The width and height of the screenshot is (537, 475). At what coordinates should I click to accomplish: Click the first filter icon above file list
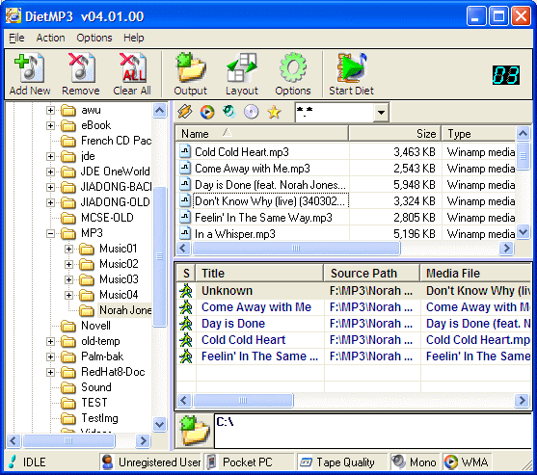click(x=185, y=112)
